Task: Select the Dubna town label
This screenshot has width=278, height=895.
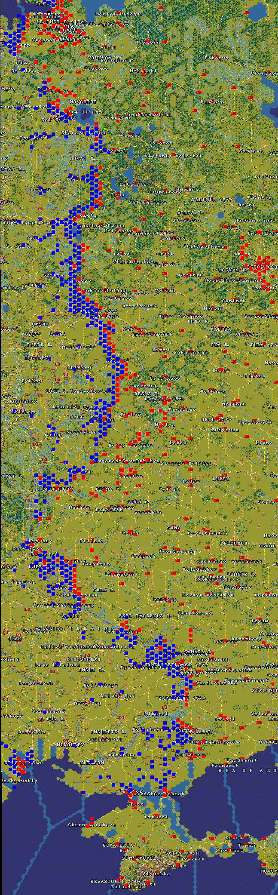Action: click(x=246, y=205)
